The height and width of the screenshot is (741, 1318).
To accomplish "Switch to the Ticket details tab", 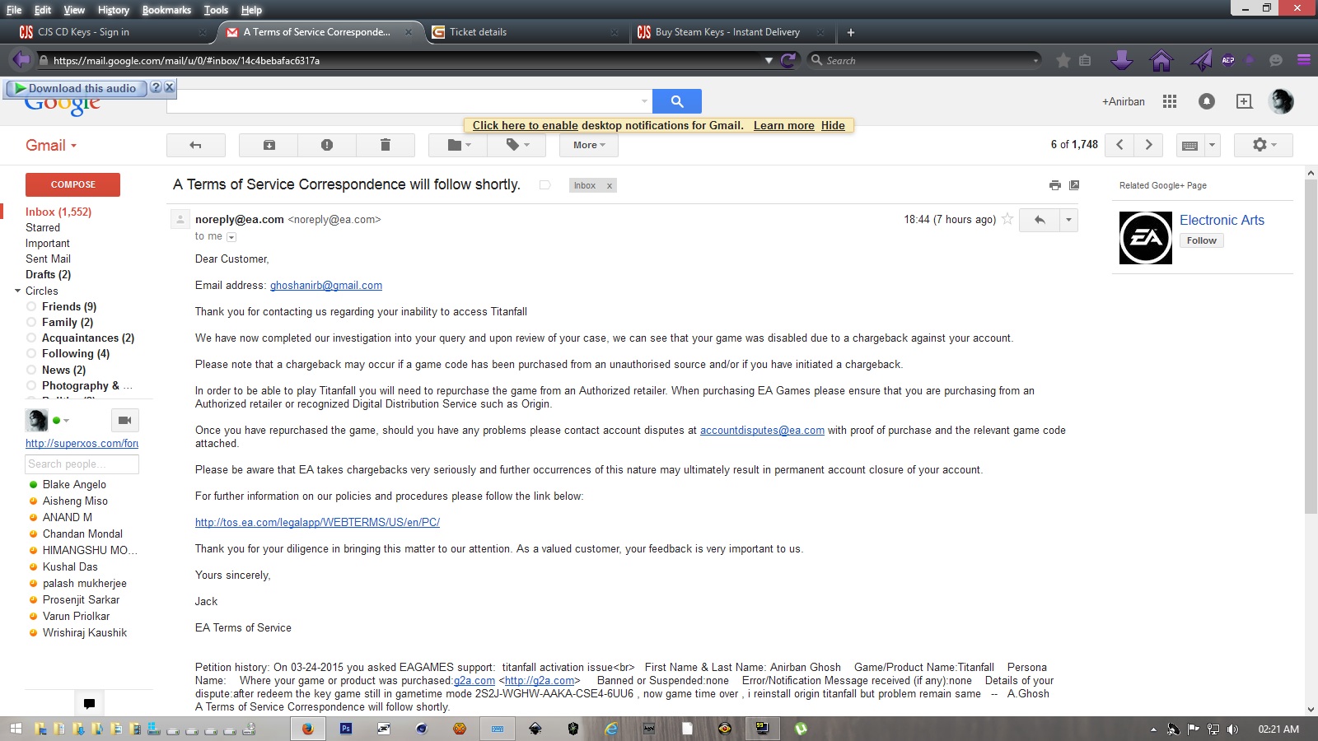I will 524,32.
